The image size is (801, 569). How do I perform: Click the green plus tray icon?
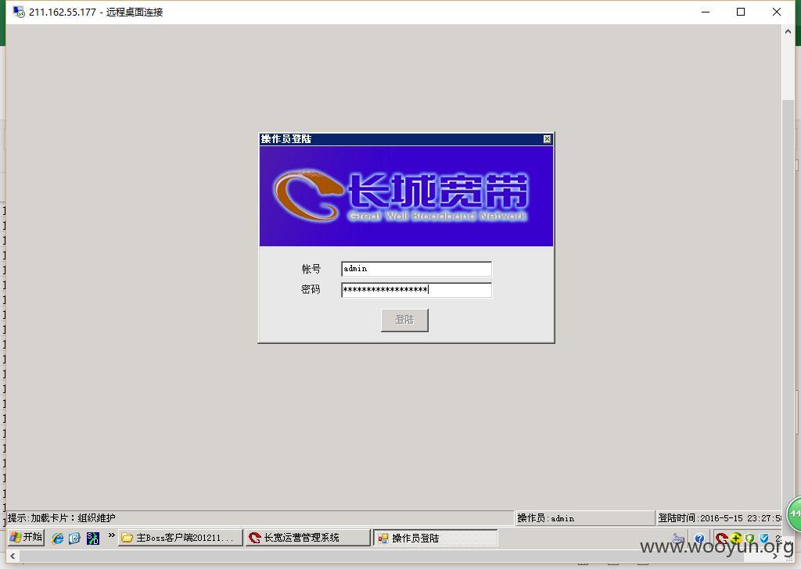[x=735, y=538]
